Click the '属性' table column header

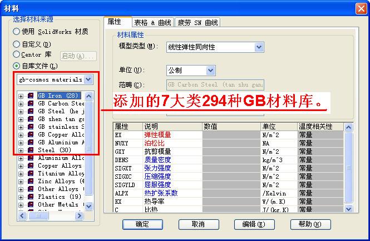pos(128,127)
